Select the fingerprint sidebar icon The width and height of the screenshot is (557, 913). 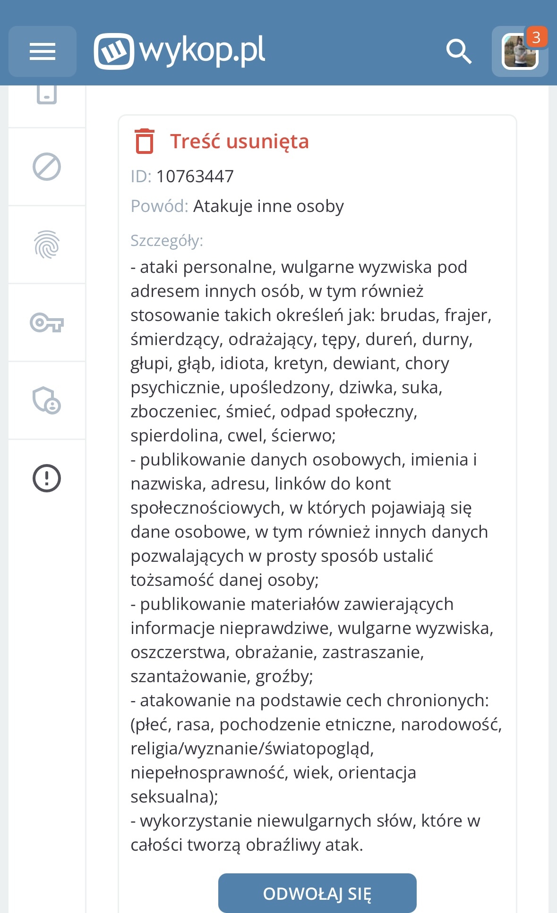pos(47,245)
